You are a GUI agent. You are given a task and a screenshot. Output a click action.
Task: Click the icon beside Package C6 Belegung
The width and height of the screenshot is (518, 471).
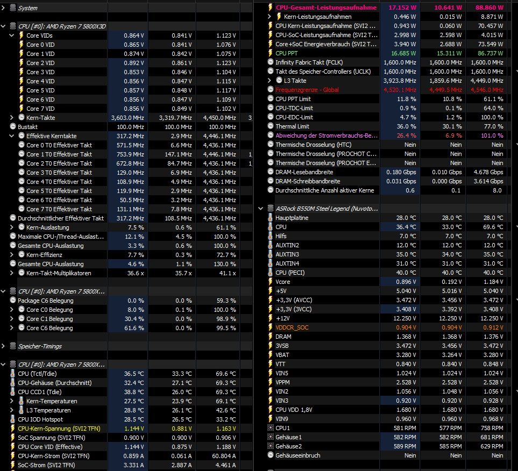pyautogui.click(x=13, y=300)
